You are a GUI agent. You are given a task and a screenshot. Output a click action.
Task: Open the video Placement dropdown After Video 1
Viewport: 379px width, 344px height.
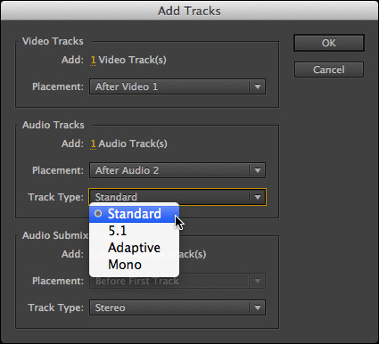click(177, 86)
